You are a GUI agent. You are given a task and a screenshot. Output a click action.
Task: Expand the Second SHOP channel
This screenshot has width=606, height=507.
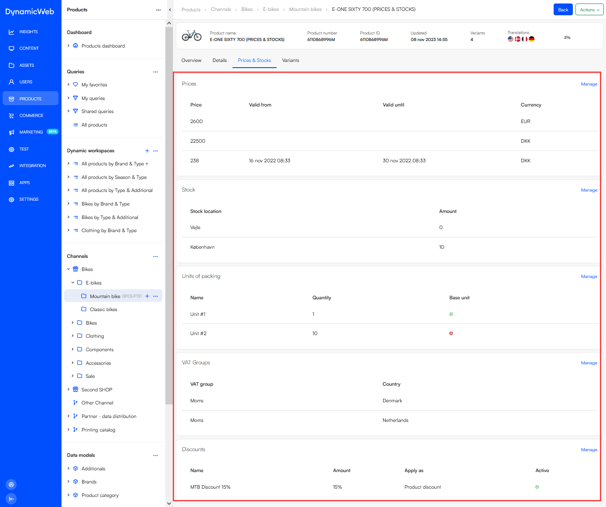[68, 389]
